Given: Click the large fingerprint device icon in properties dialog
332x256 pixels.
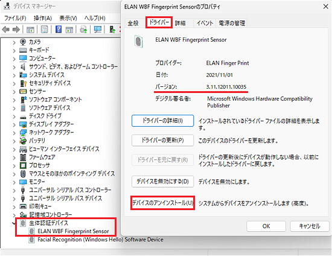Looking at the screenshot, I should coord(138,41).
